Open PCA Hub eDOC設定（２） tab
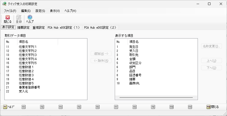Viewport: 227px width, 116px height. [100, 28]
